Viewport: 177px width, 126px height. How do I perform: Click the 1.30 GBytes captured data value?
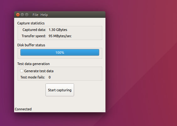pyautogui.click(x=58, y=30)
